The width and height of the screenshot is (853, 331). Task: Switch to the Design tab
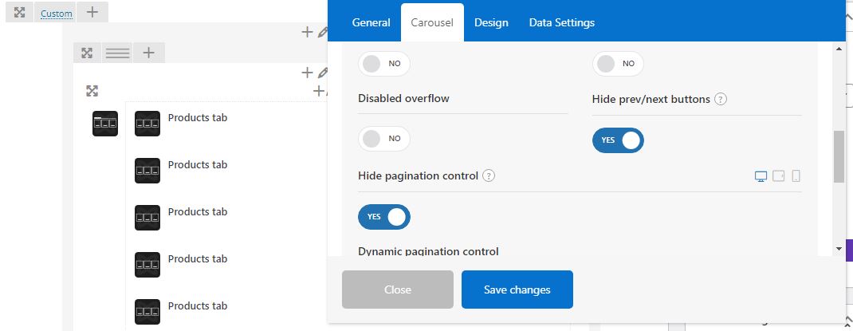[x=491, y=23]
